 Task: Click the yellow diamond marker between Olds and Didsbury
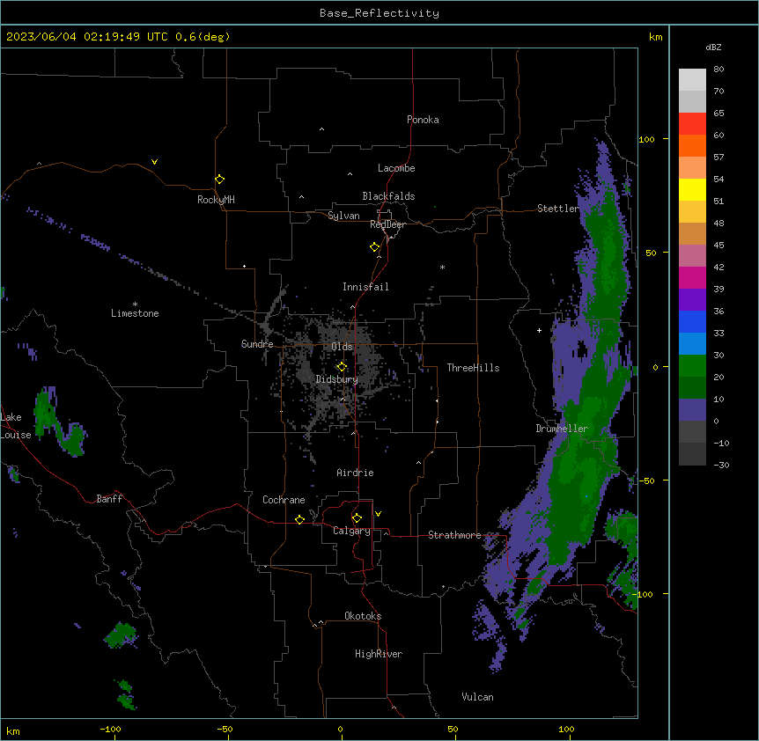pyautogui.click(x=342, y=367)
